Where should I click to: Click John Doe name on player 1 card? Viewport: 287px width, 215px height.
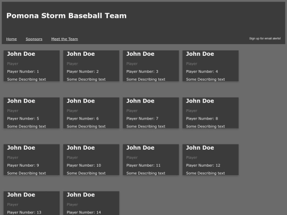pyautogui.click(x=21, y=54)
